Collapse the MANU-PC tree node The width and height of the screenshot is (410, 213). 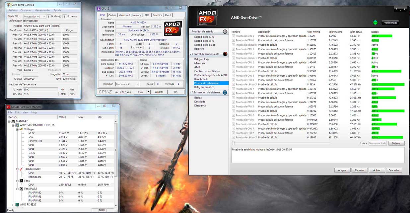tap(9, 121)
